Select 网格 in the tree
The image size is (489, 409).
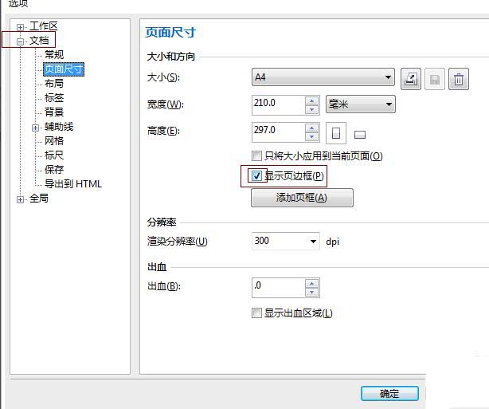(x=54, y=141)
